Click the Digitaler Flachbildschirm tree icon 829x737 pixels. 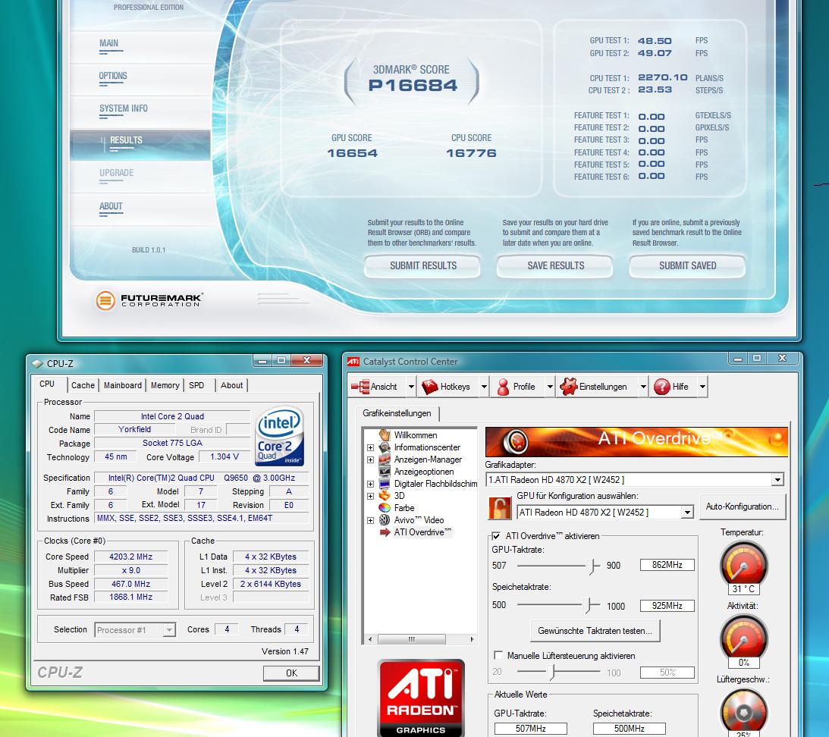click(385, 484)
